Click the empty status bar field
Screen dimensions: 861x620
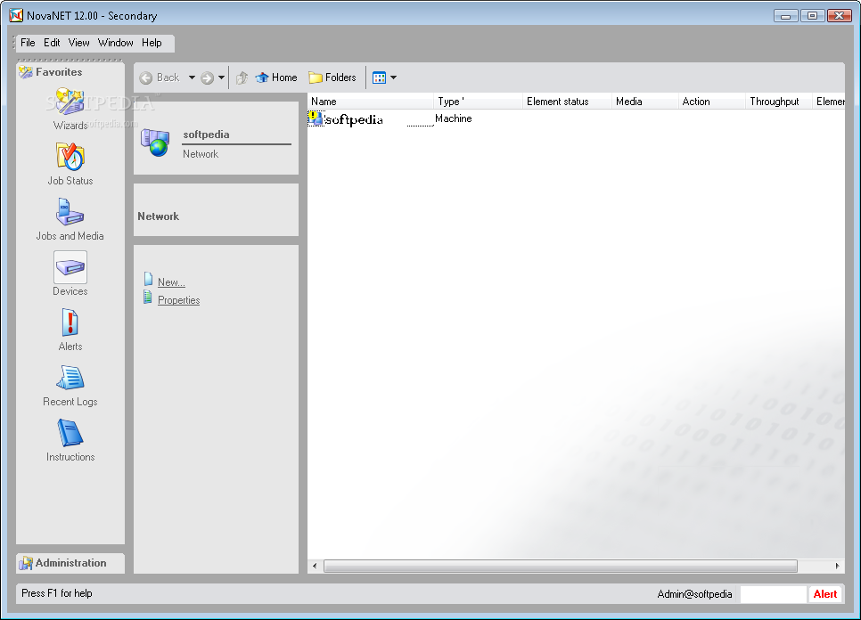coord(773,593)
